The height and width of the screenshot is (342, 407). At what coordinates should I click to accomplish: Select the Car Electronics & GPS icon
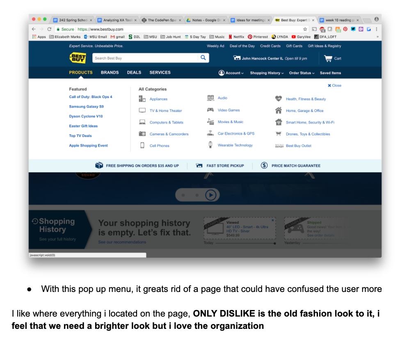point(210,133)
